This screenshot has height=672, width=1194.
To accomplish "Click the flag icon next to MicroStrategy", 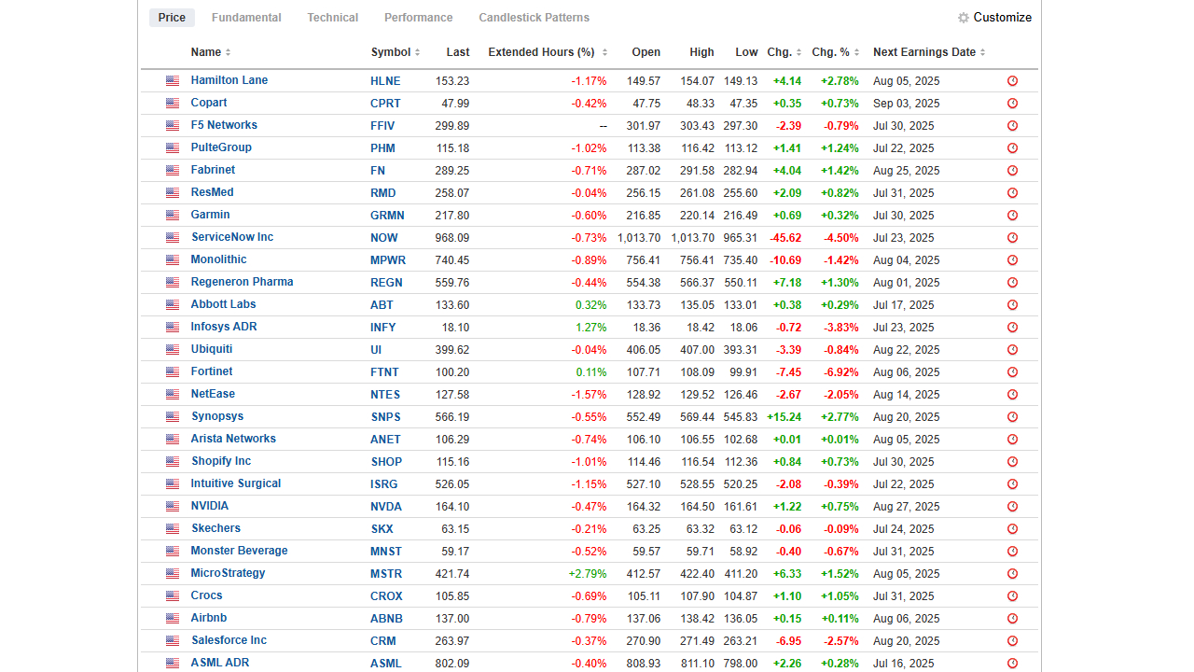I will [x=172, y=573].
